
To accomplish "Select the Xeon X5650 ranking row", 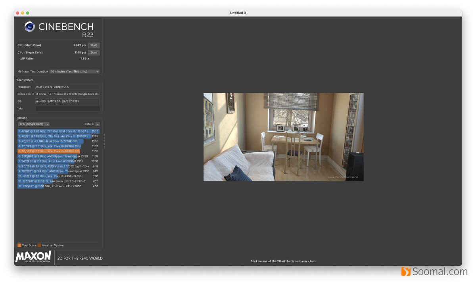I will pos(50,186).
